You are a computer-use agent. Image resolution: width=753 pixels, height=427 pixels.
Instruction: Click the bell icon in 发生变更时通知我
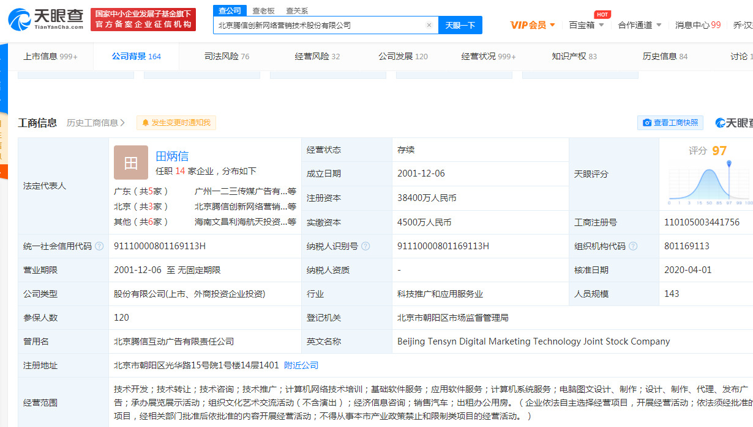coord(146,123)
